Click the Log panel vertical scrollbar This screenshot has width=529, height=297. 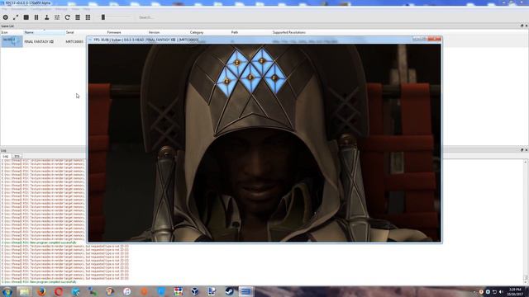tap(527, 221)
